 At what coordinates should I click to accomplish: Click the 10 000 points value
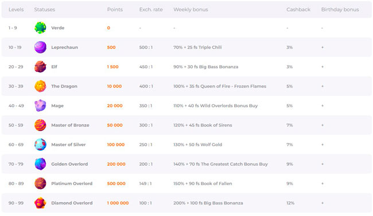pos(114,87)
